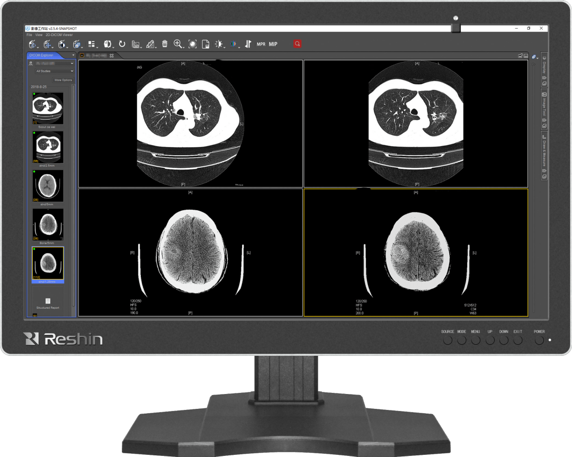Expand the patient name dropdown

point(55,64)
